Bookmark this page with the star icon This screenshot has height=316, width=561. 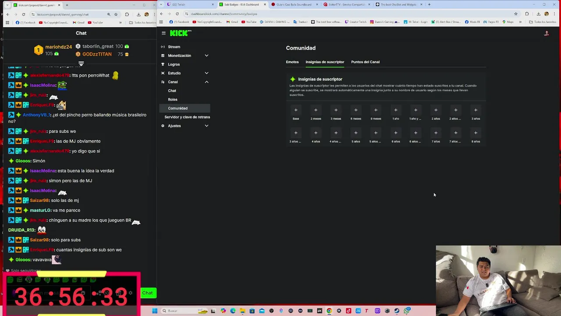[x=515, y=14]
